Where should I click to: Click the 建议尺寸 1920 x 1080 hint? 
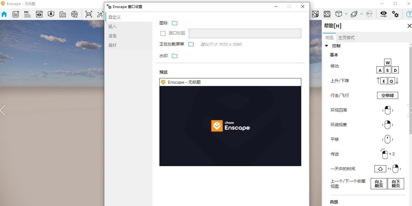tap(221, 44)
